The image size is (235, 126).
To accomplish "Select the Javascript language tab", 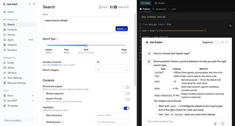I will tap(159, 9).
